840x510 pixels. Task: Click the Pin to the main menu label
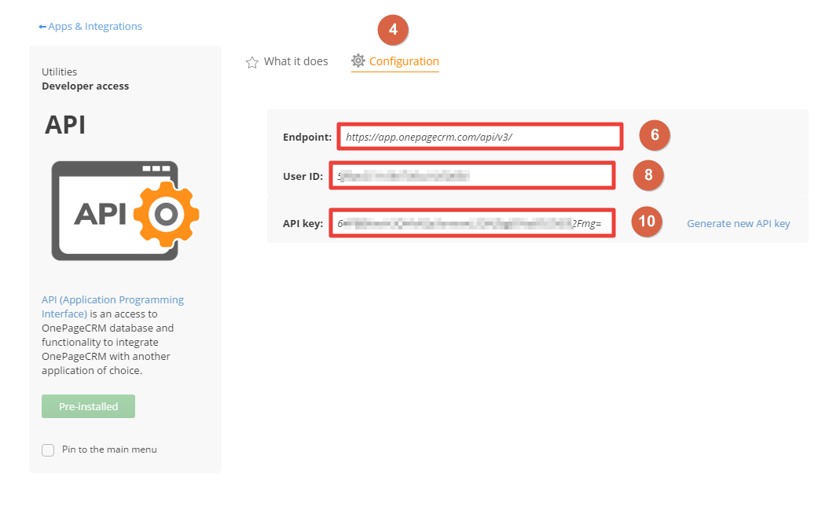109,449
